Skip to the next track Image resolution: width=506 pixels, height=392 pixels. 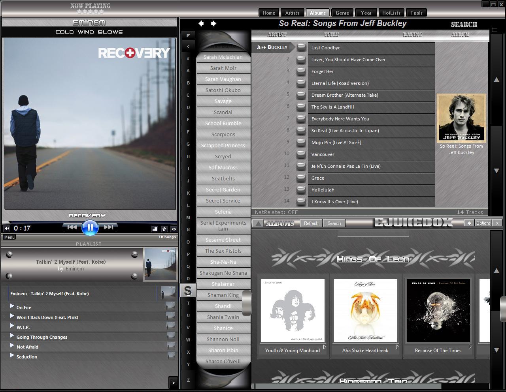point(108,227)
